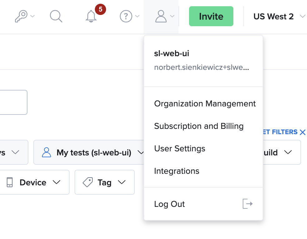Open Subscription and Billing
Screen dimensions: 307x239
pos(199,126)
